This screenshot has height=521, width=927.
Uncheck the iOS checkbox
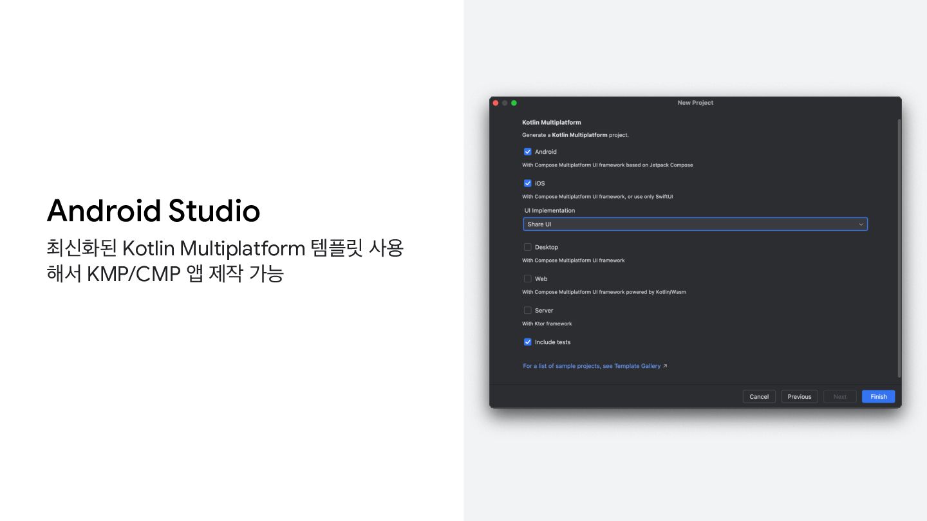click(528, 183)
